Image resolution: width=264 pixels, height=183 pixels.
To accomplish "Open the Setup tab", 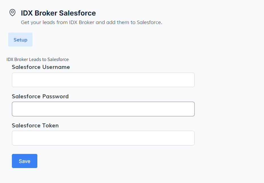I will 20,40.
